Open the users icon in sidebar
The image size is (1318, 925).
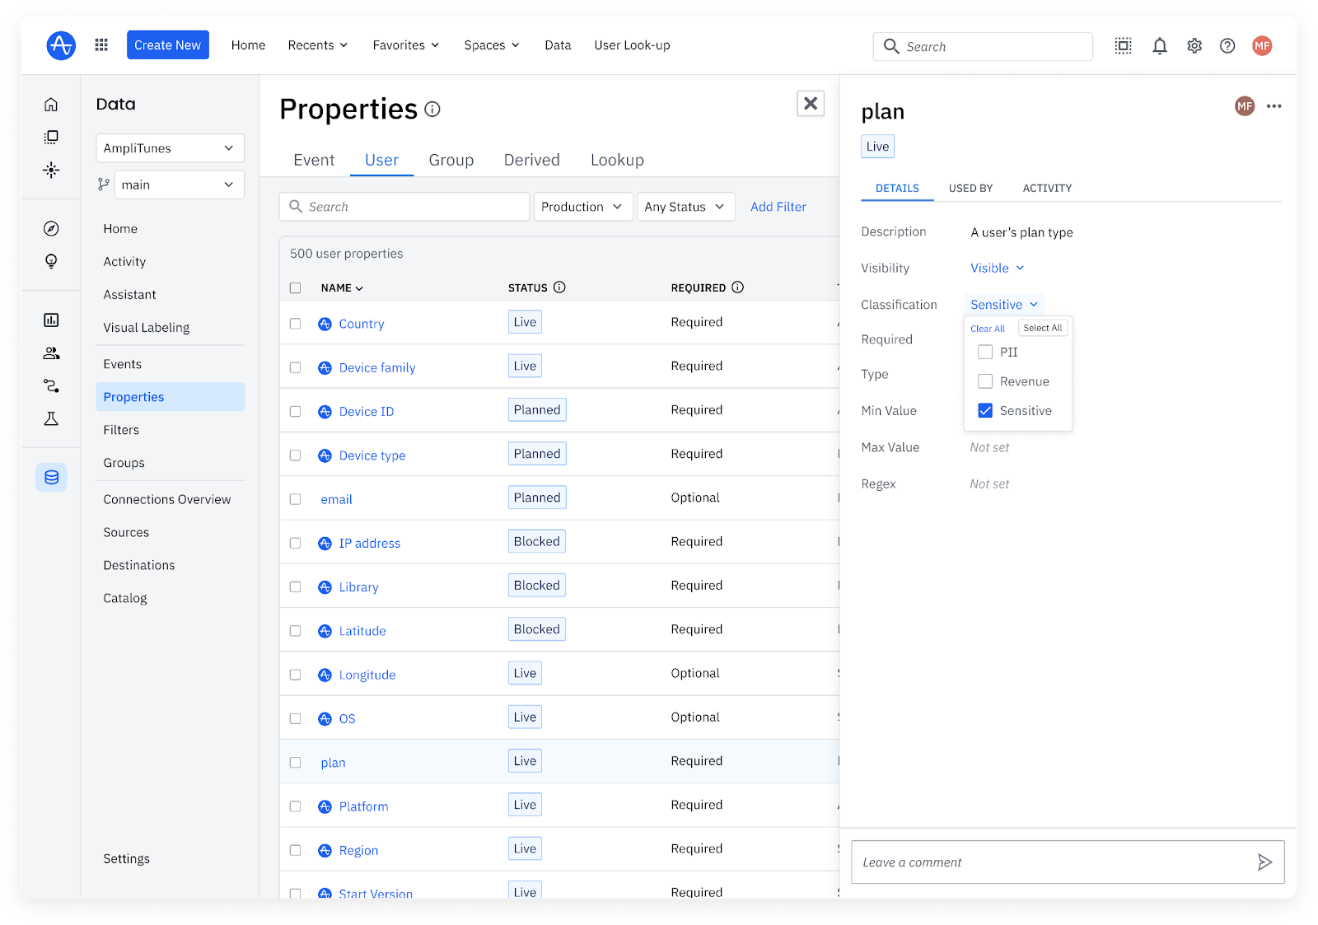(x=51, y=353)
